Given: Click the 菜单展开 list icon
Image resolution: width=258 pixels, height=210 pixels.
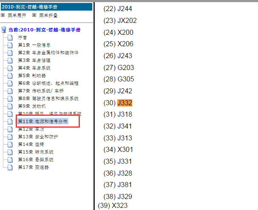Looking at the screenshot, I should (3, 15).
